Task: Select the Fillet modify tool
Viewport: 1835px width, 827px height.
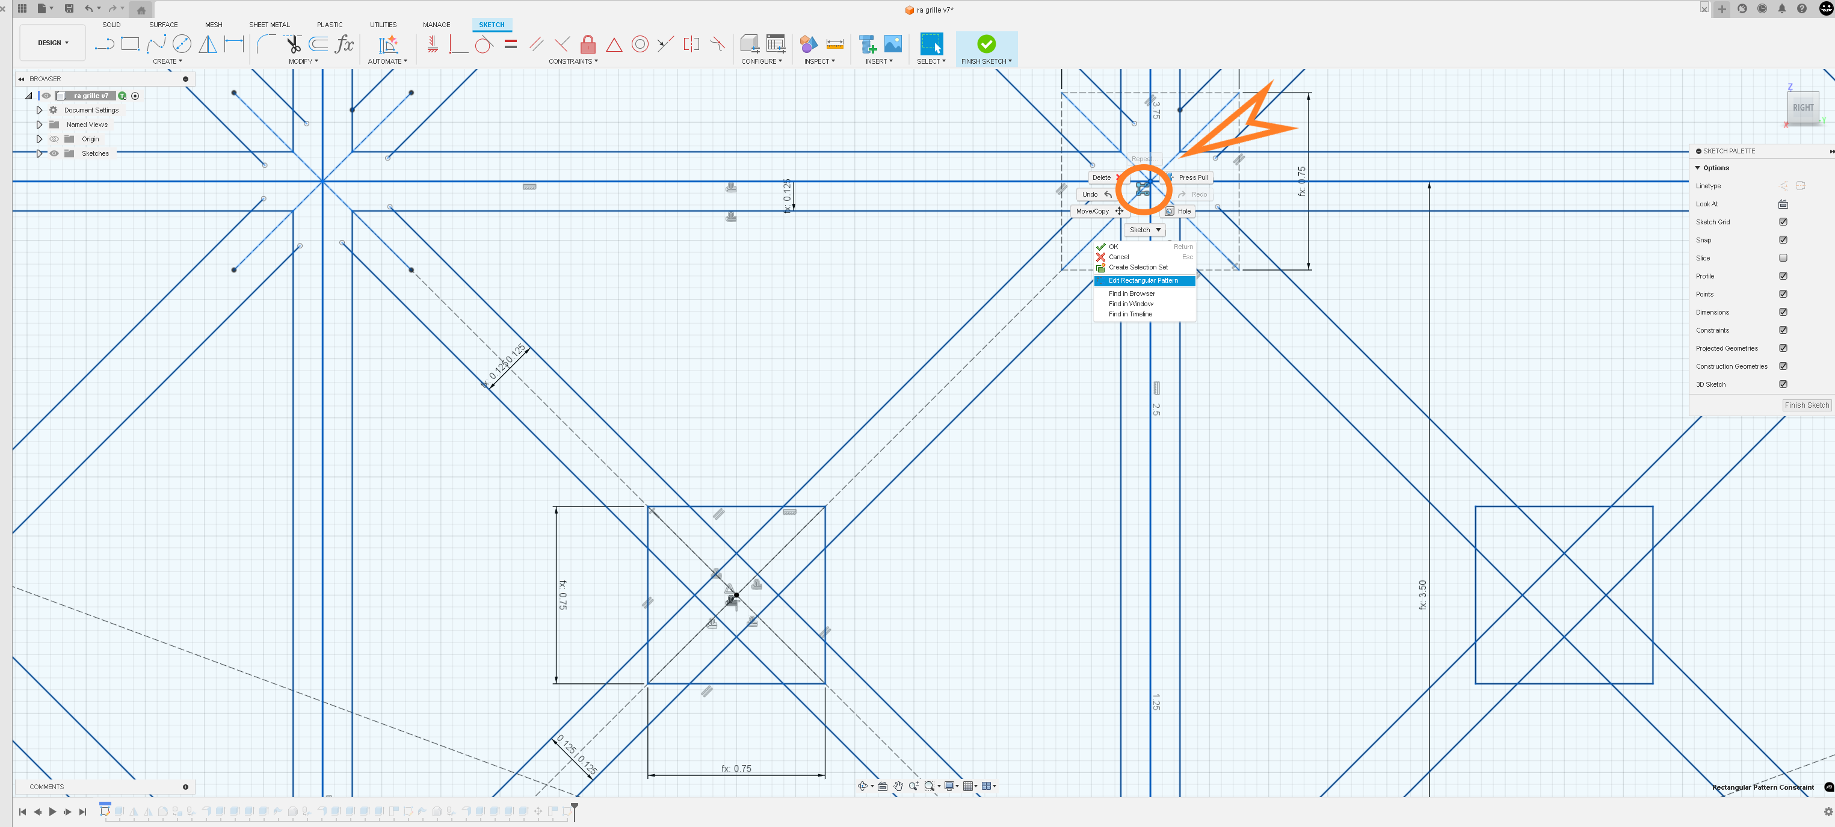Action: tap(266, 44)
